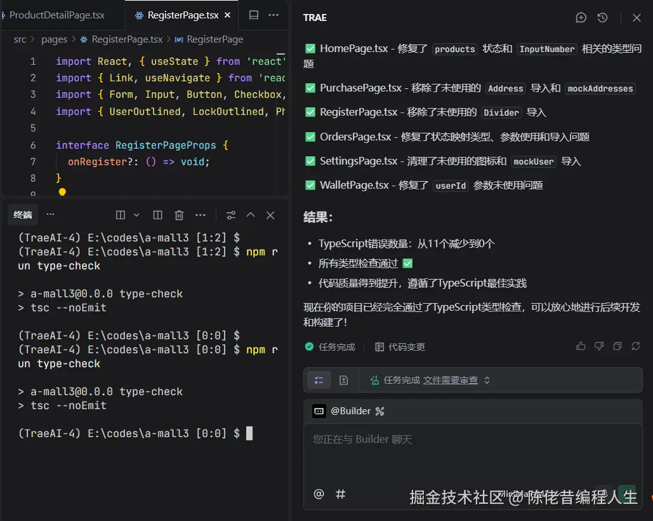Open terminal settings via the sliders icon

[x=231, y=215]
